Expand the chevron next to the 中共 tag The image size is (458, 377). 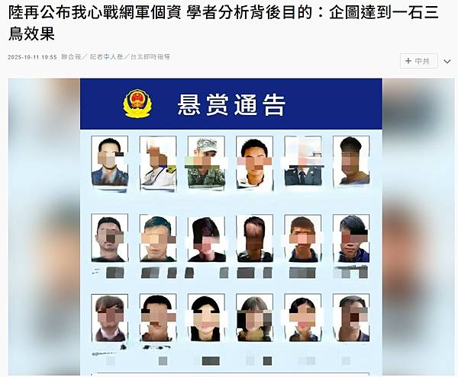[x=447, y=62]
